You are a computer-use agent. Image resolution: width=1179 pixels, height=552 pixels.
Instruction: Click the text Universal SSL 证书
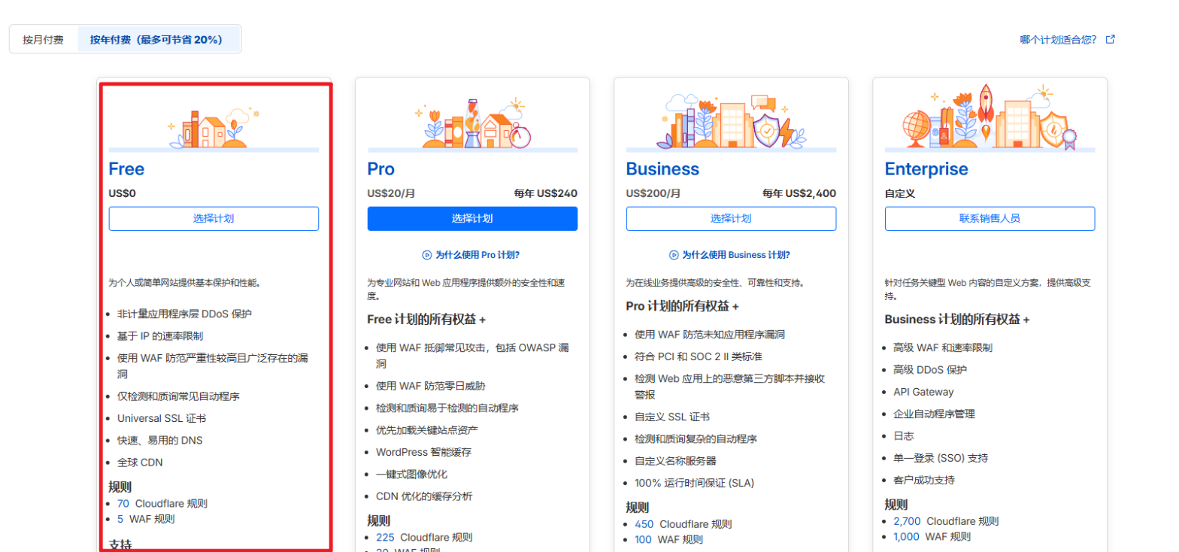point(162,418)
